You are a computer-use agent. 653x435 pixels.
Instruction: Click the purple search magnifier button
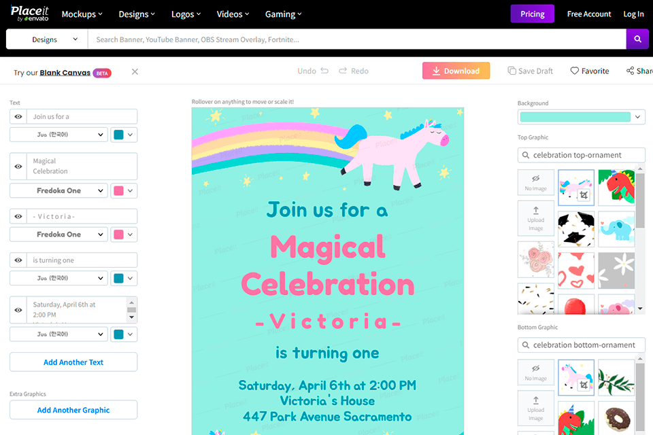point(637,39)
